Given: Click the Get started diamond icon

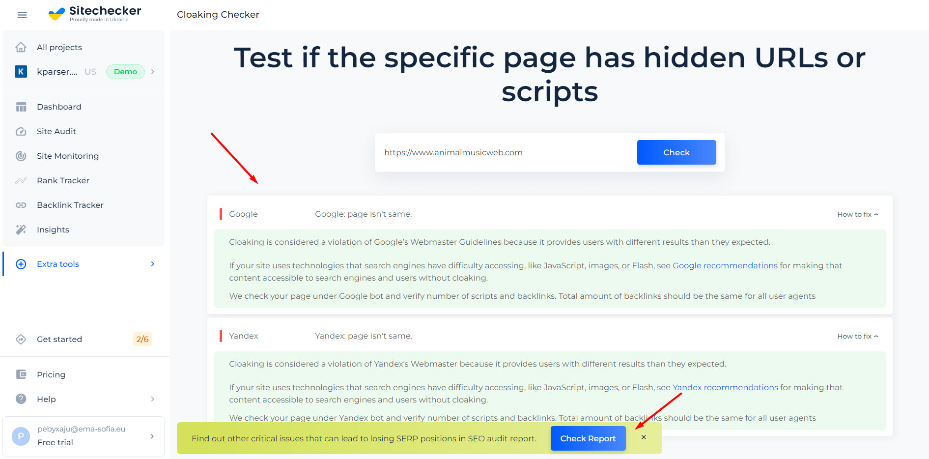Looking at the screenshot, I should tap(21, 339).
